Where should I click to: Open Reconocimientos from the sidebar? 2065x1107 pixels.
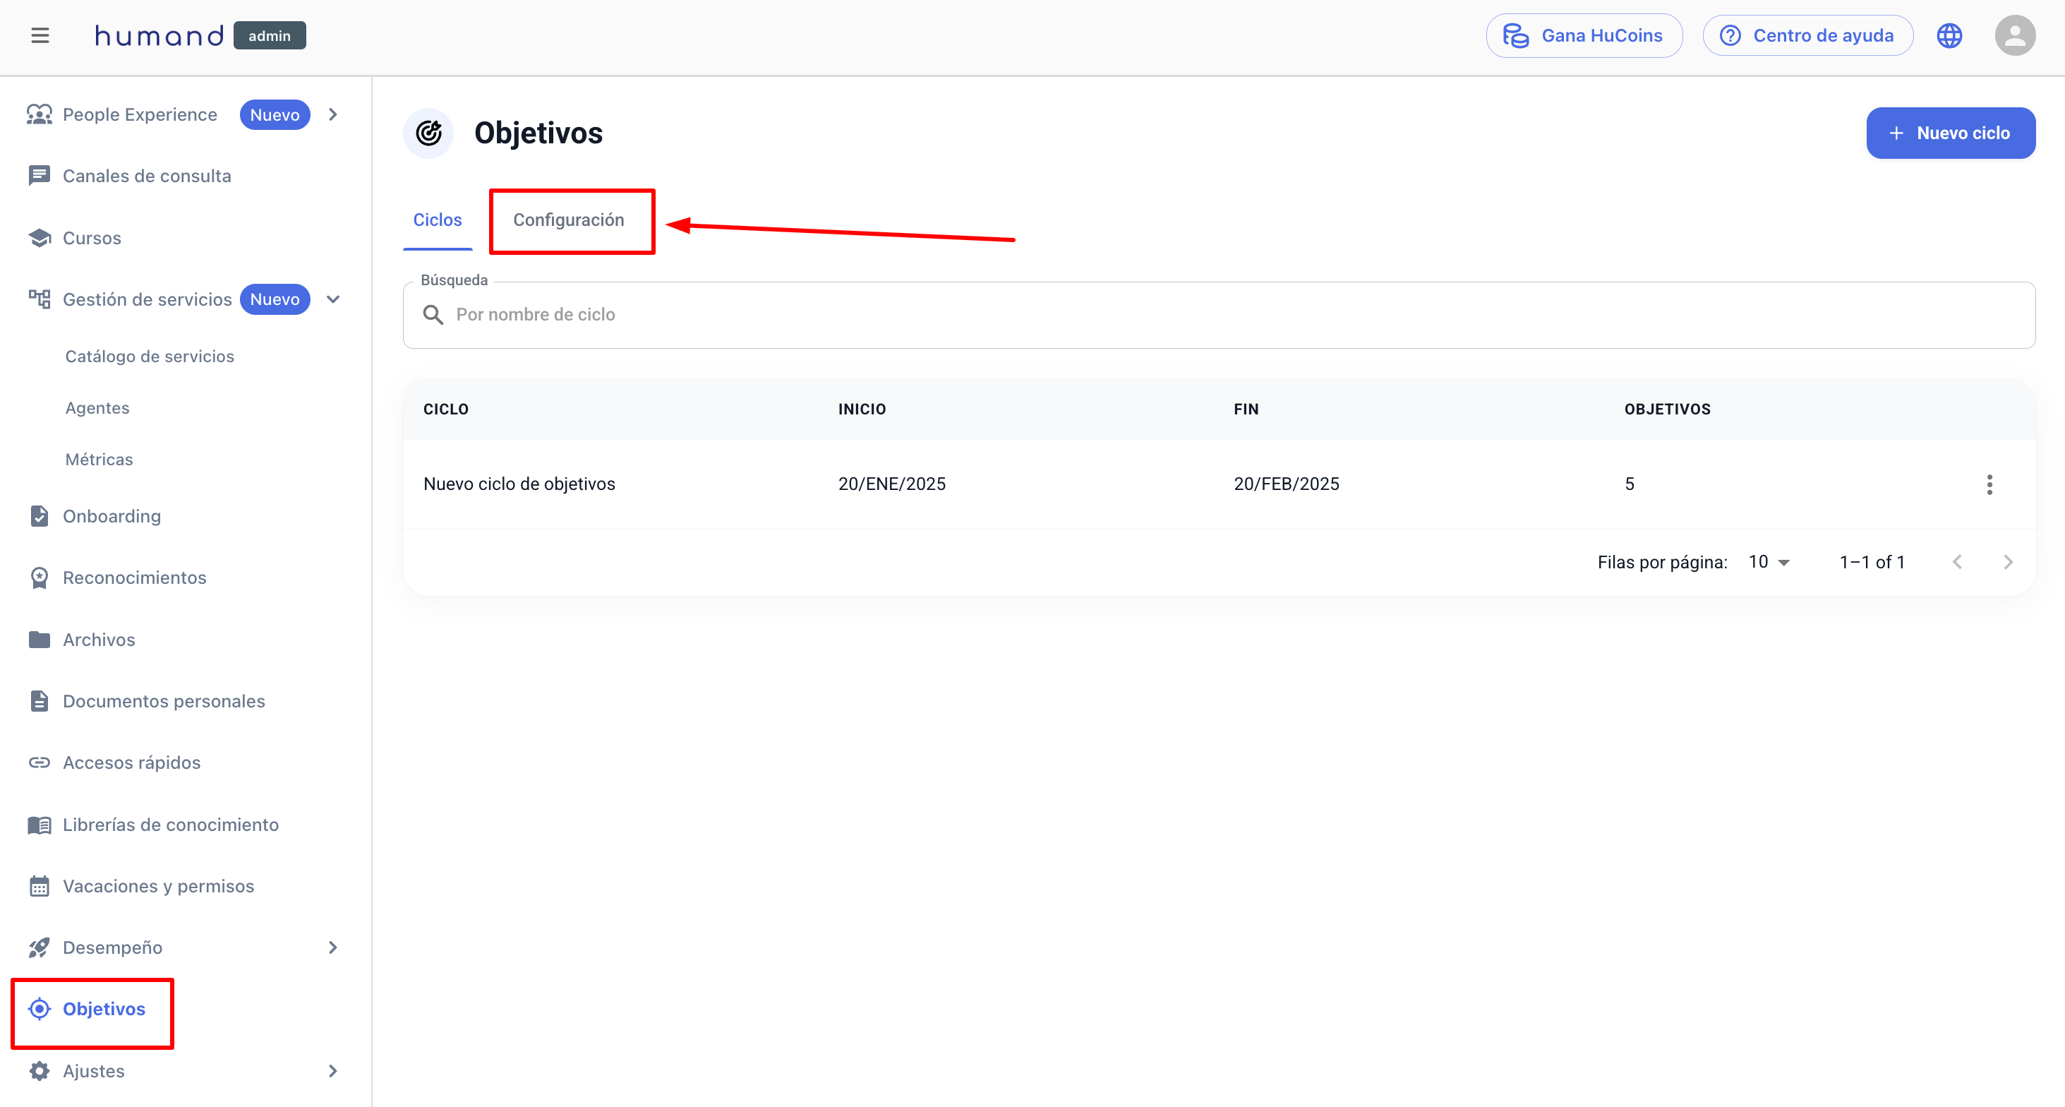pos(135,578)
